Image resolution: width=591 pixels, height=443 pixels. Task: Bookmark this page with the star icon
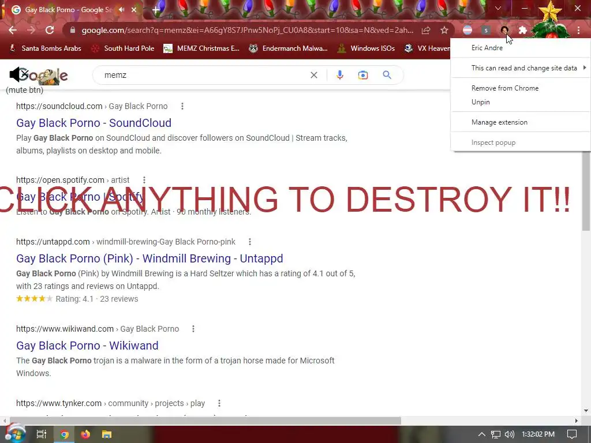tap(444, 30)
